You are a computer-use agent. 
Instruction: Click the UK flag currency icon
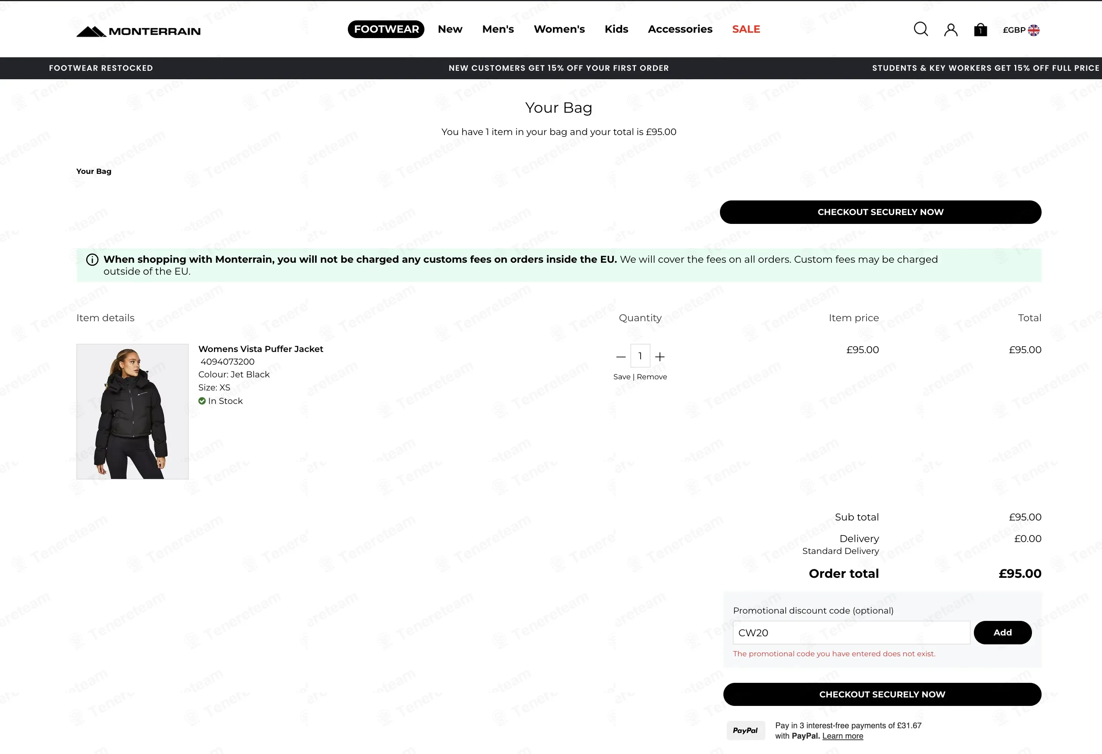pyautogui.click(x=1034, y=30)
